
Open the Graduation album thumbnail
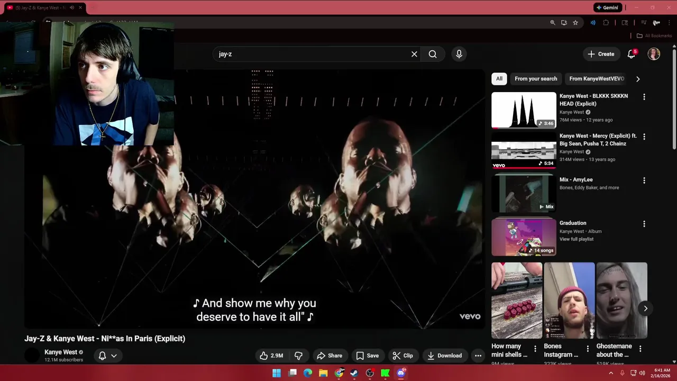(x=524, y=237)
